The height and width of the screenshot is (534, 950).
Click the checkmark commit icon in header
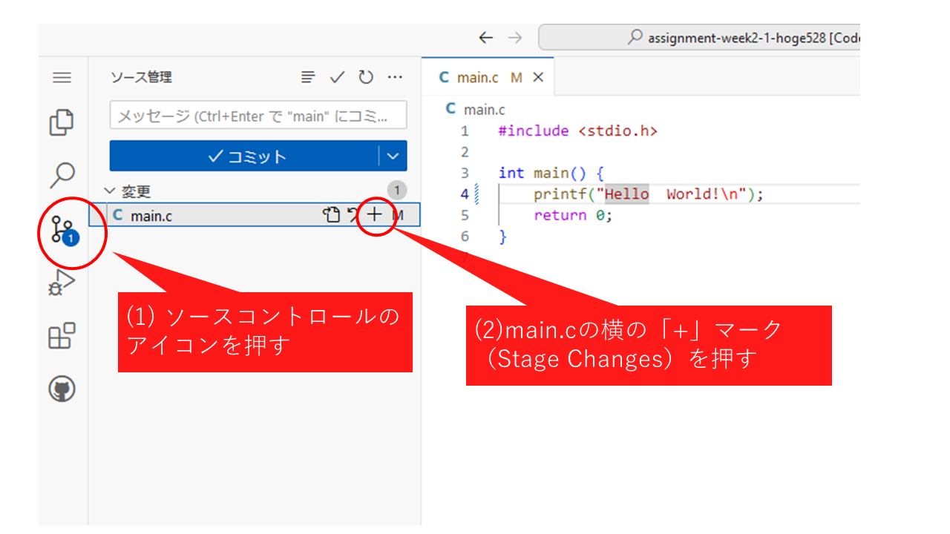pyautogui.click(x=337, y=77)
